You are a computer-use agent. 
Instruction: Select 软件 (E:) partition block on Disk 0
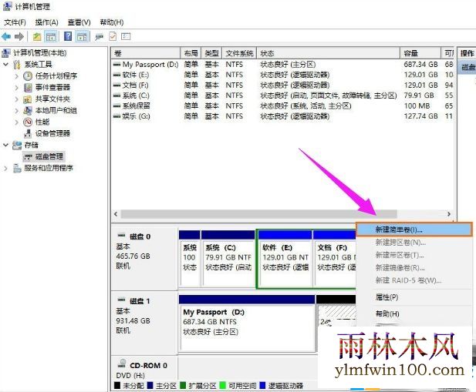(285, 258)
